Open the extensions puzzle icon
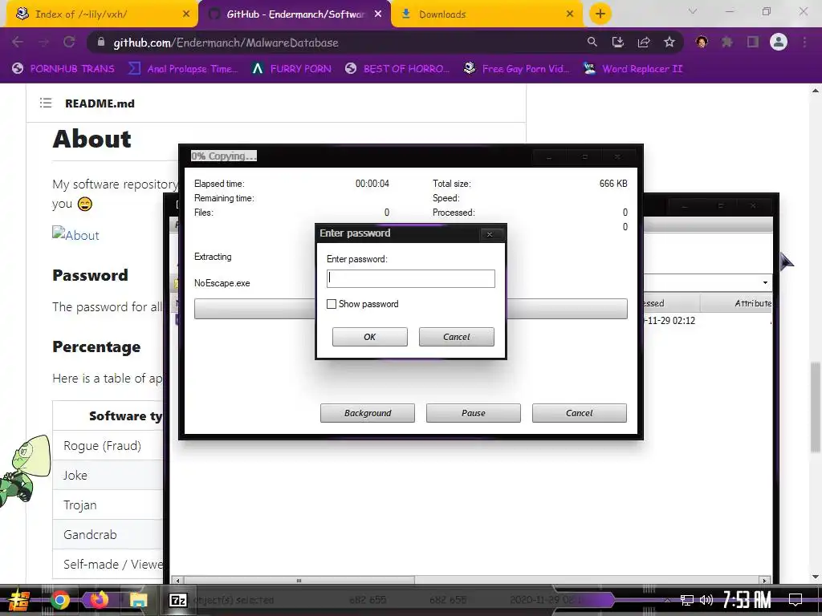 click(727, 42)
